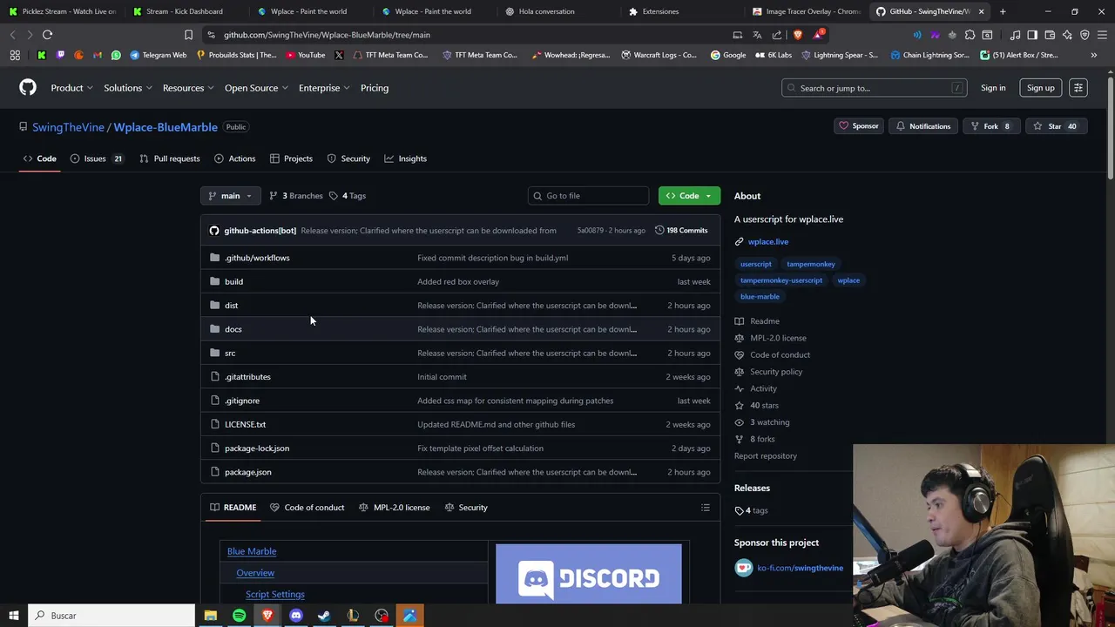Open the wplace.live website link
The height and width of the screenshot is (627, 1115).
(x=768, y=242)
